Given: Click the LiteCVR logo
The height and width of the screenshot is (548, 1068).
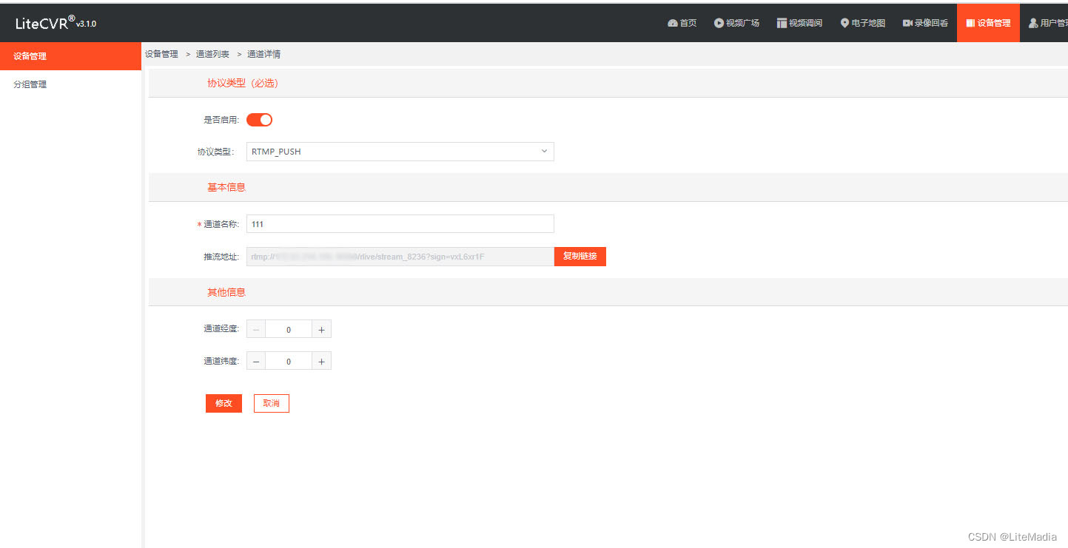Looking at the screenshot, I should 56,23.
